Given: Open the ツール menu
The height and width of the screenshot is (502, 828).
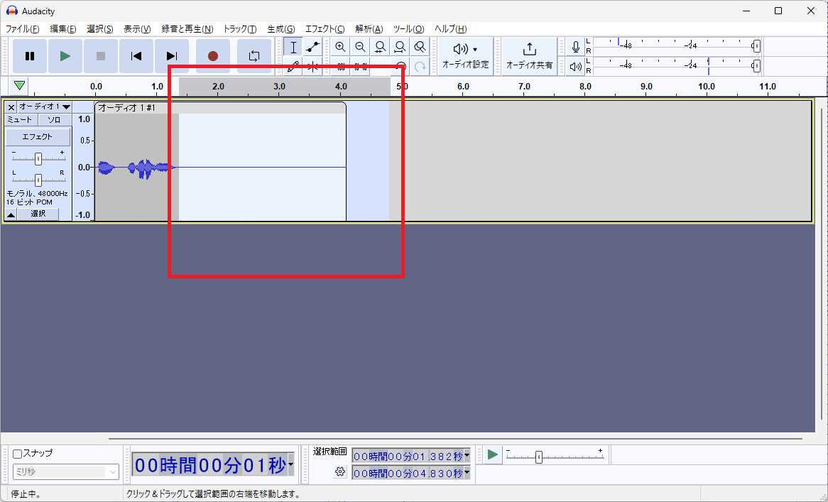Looking at the screenshot, I should tap(409, 29).
